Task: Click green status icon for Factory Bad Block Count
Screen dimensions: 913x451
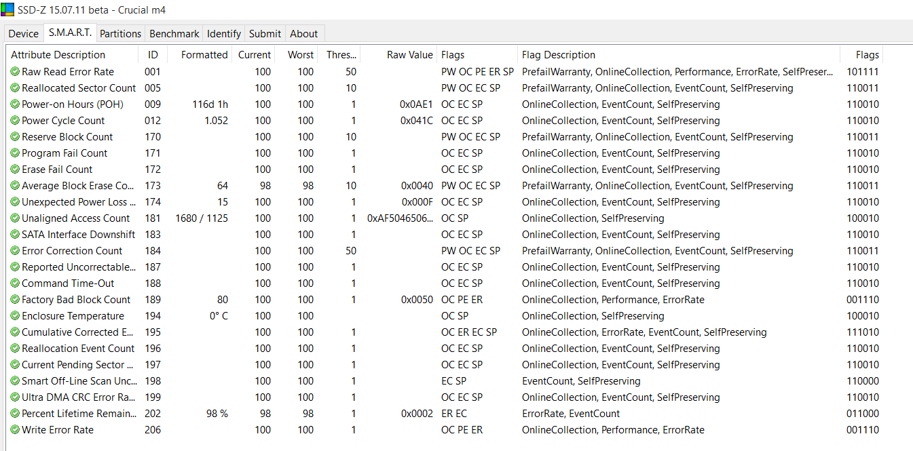Action: click(15, 300)
